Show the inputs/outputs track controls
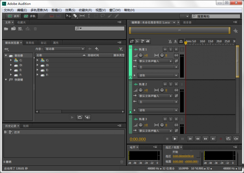244x173 pixels. point(132,41)
